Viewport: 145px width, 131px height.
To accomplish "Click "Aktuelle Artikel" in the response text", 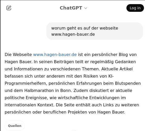I will tap(117, 69).
